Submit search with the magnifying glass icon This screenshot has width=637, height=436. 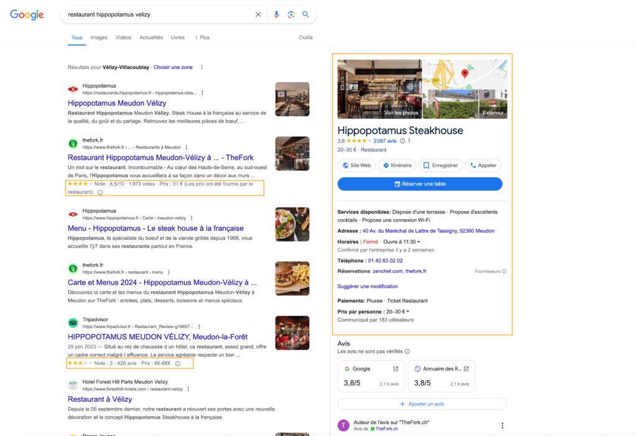[x=305, y=15]
